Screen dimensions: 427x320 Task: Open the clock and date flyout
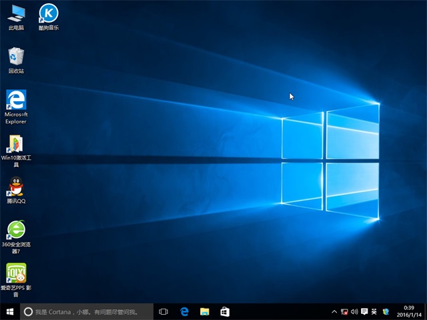pyautogui.click(x=410, y=311)
